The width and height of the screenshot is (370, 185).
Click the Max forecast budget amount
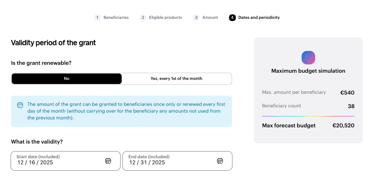click(343, 125)
